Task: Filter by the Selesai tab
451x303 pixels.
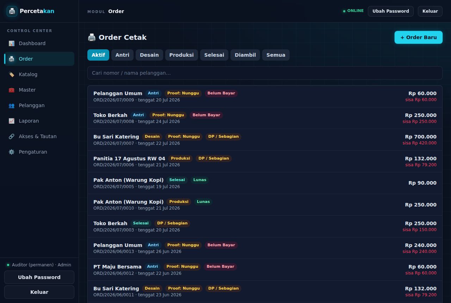Action: 214,55
